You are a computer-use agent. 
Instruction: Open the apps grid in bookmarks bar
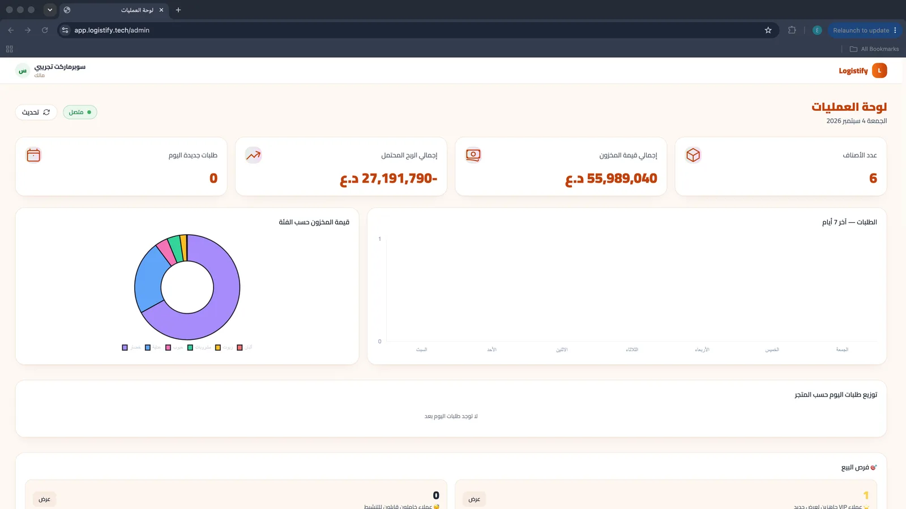[10, 49]
